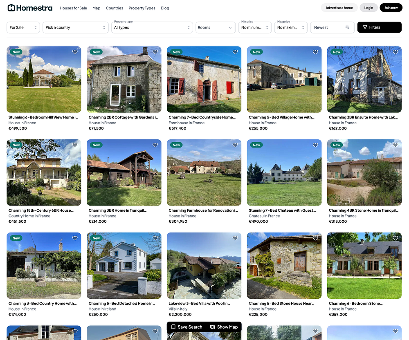Favorite the Charming 3BR Home in Tranquil

point(155,145)
